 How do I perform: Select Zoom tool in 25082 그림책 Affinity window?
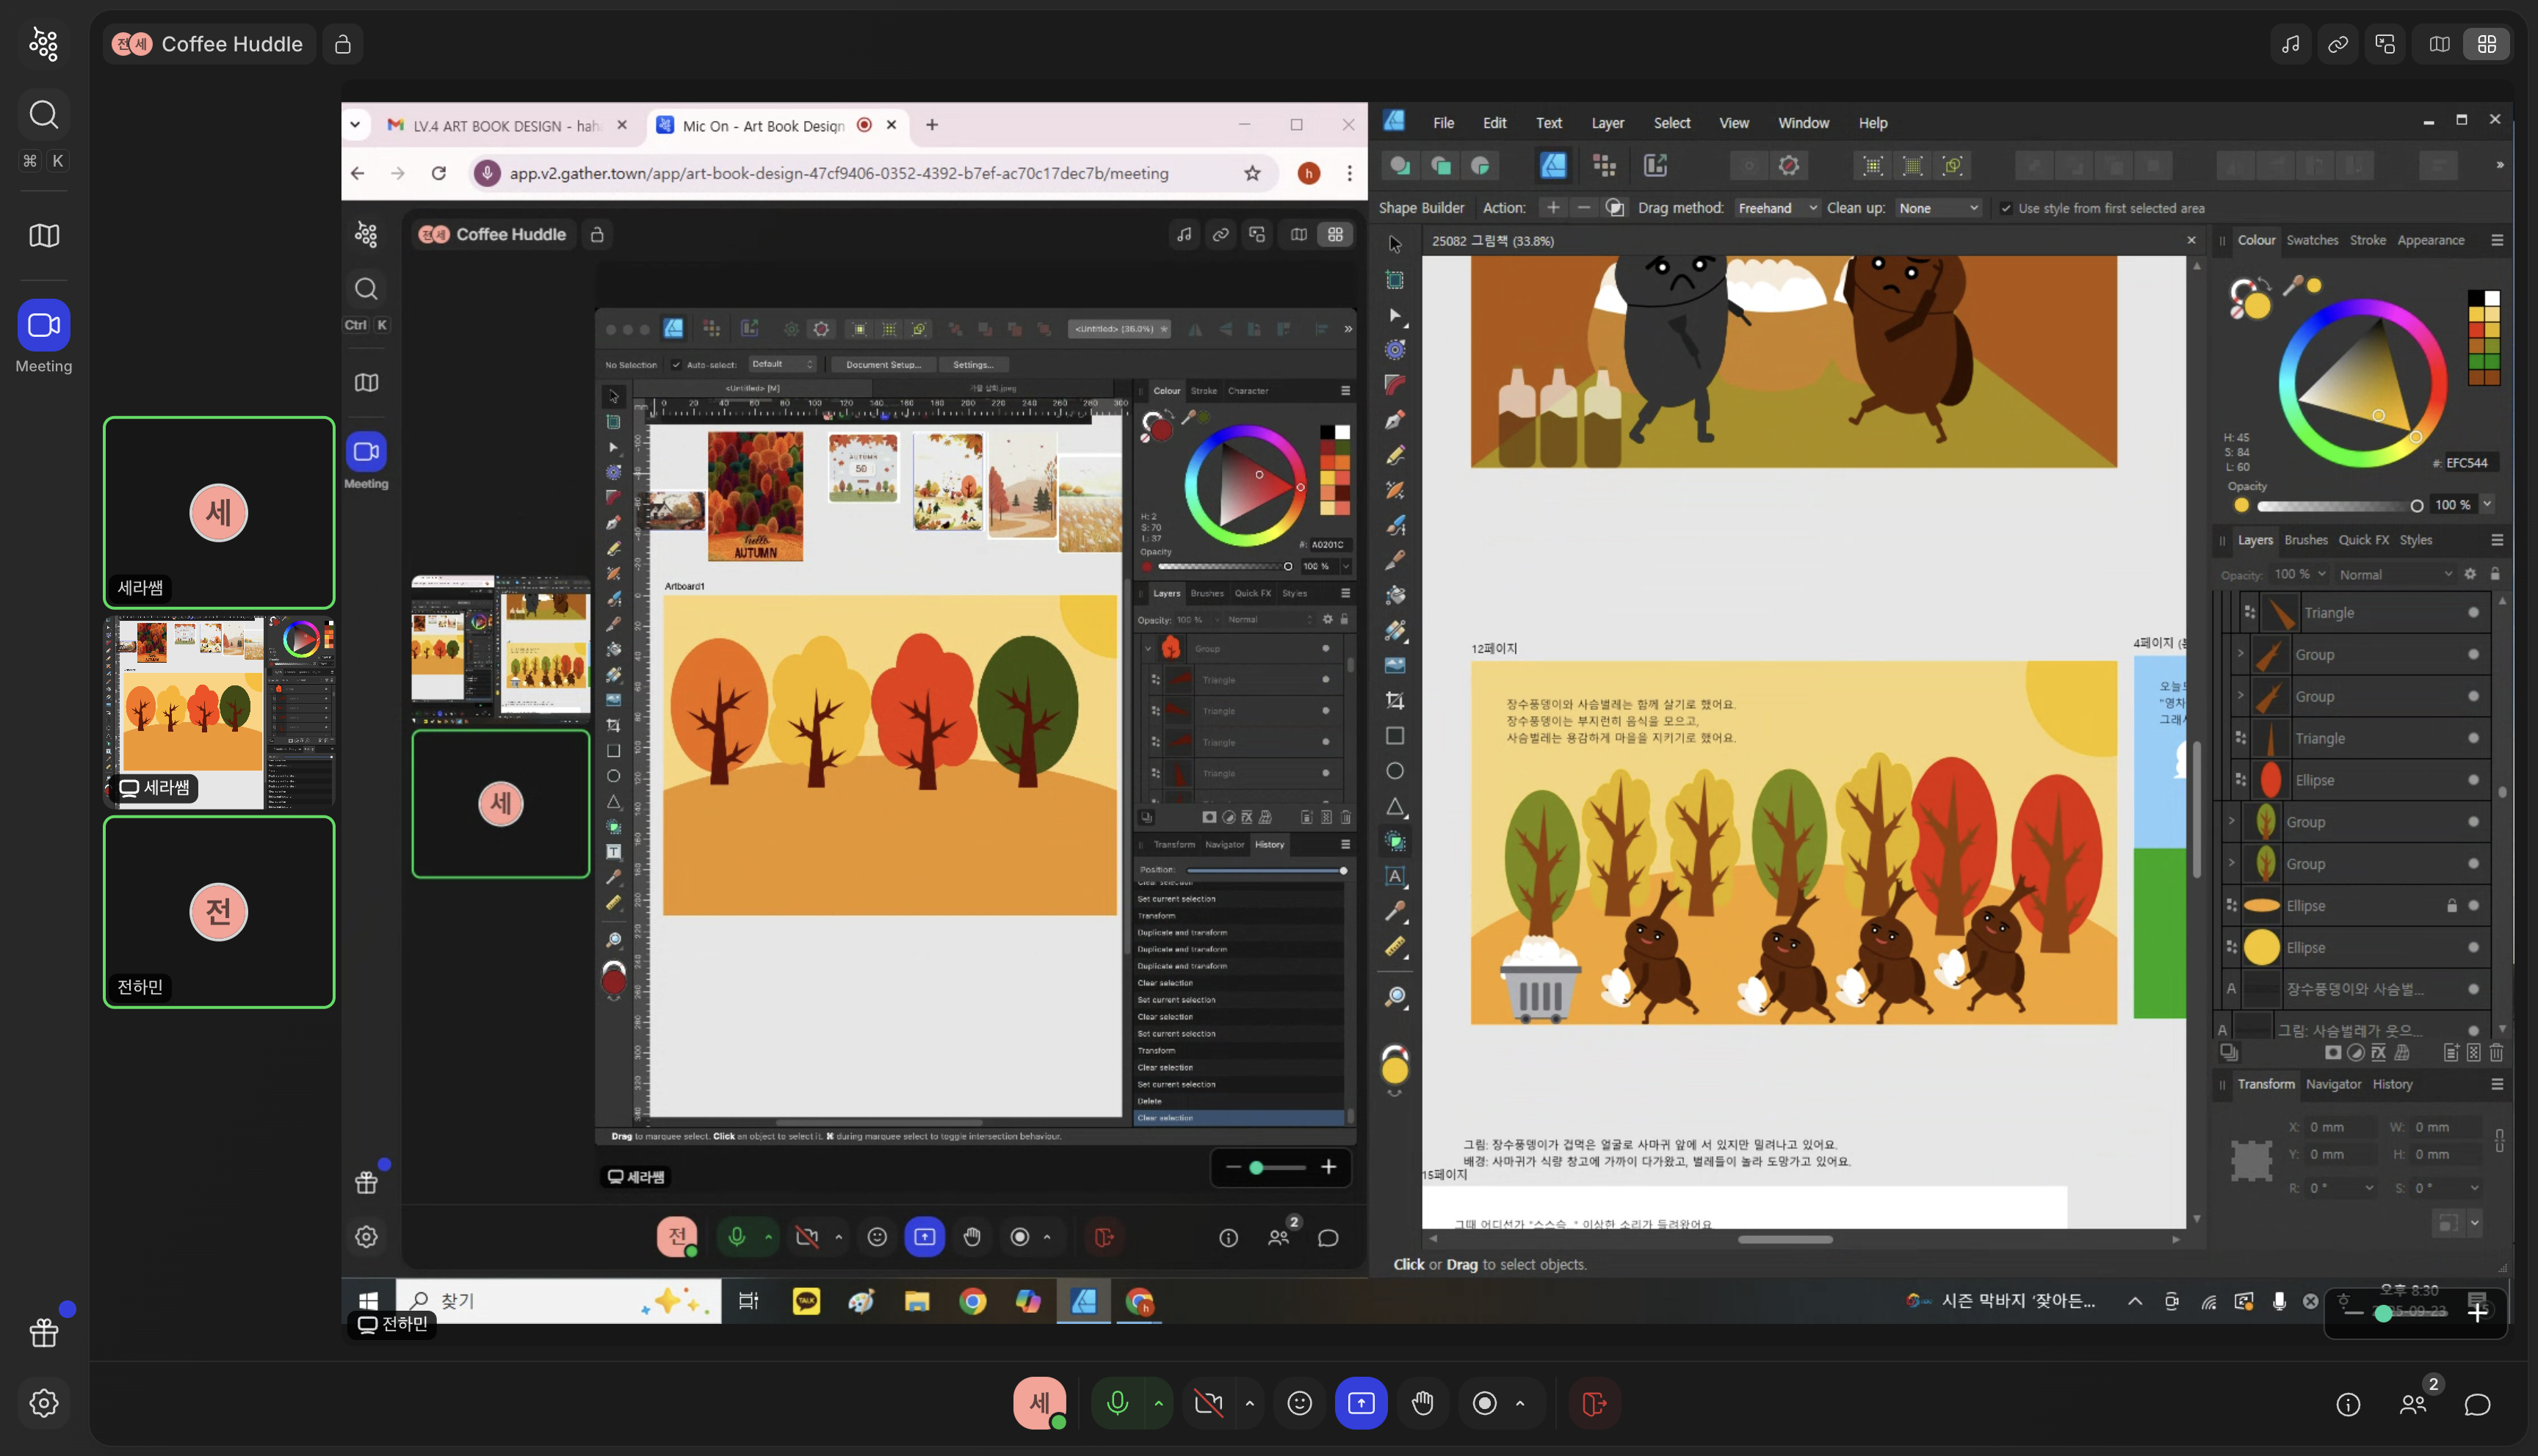click(x=1395, y=997)
